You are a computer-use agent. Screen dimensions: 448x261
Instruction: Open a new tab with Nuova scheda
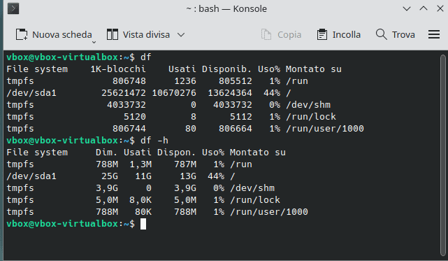click(x=54, y=34)
